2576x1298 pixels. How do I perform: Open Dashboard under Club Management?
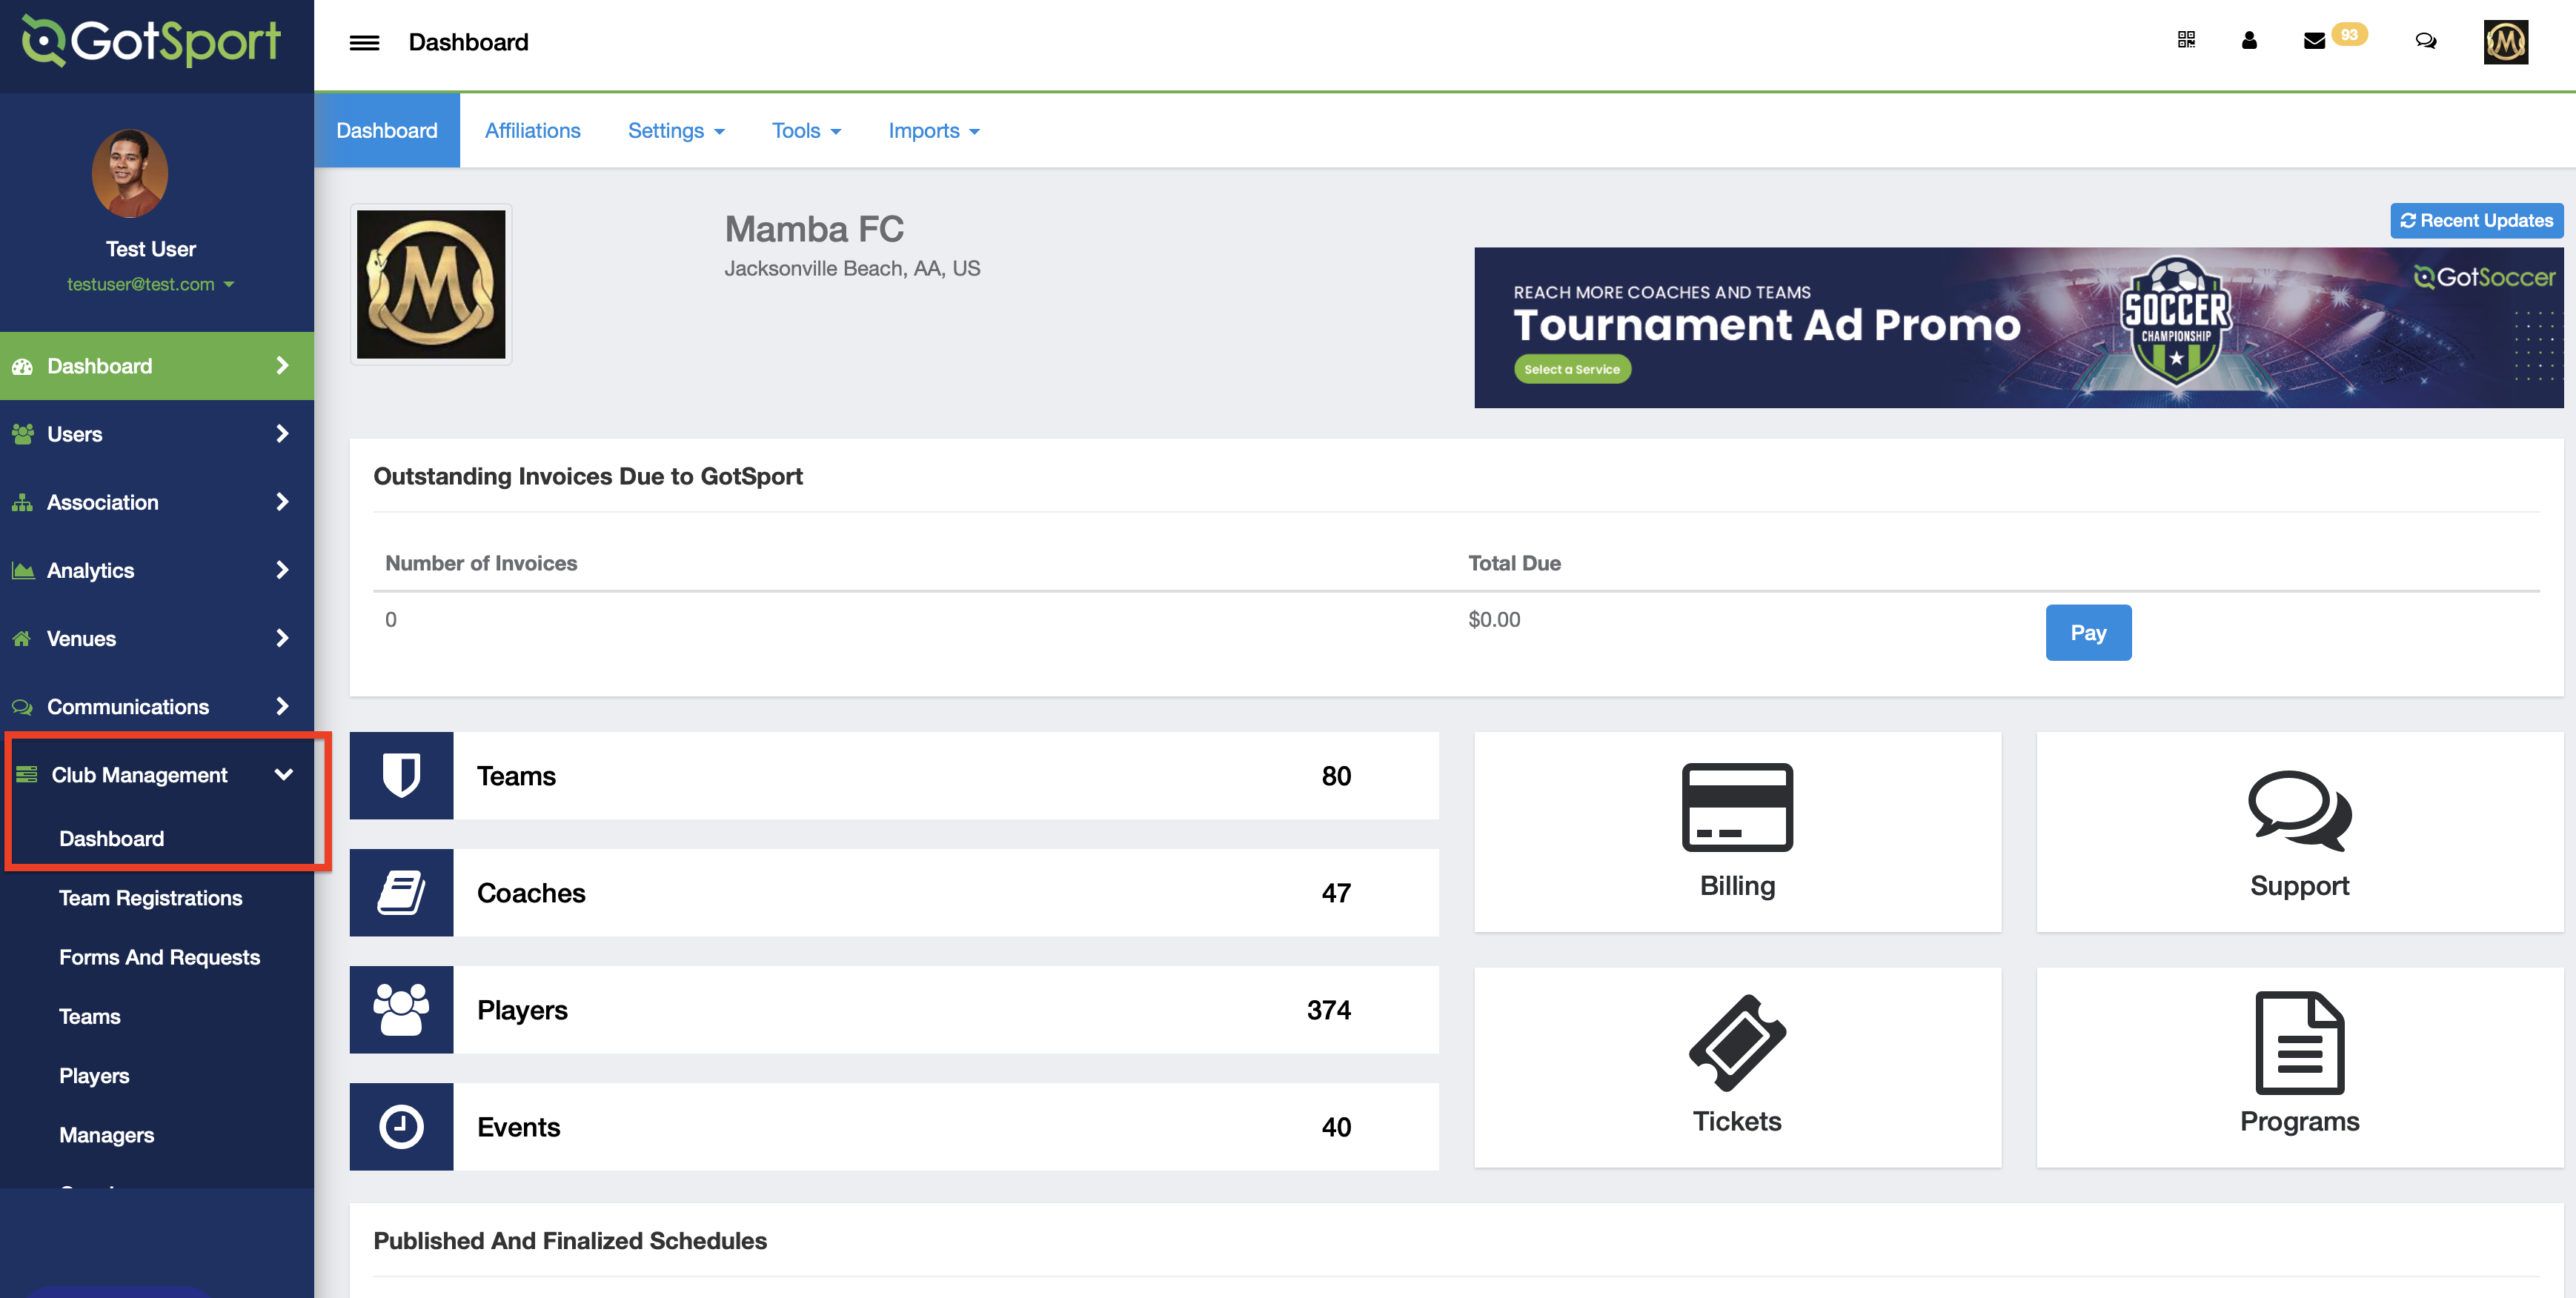pyautogui.click(x=111, y=838)
